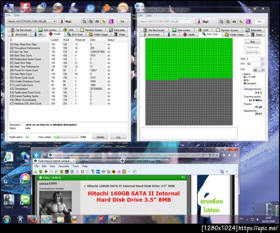Click forum user avatar photo
The image size is (280, 233).
56,203
